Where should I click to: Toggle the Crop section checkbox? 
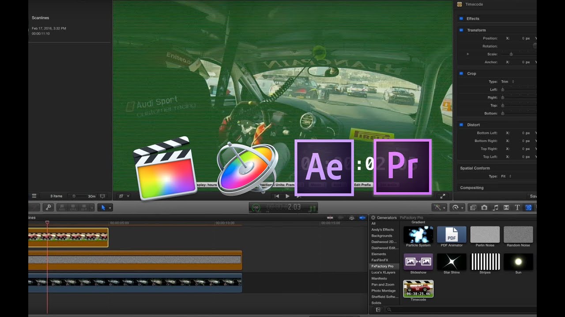461,74
